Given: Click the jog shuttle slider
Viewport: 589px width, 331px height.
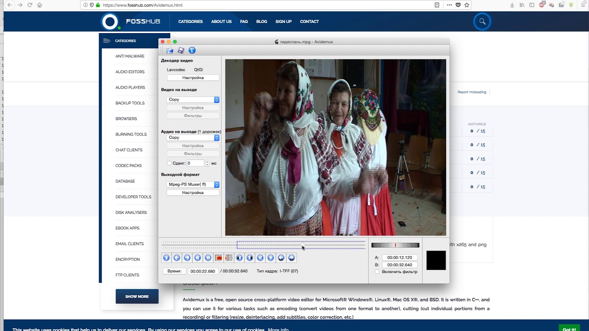Looking at the screenshot, I should (x=395, y=245).
